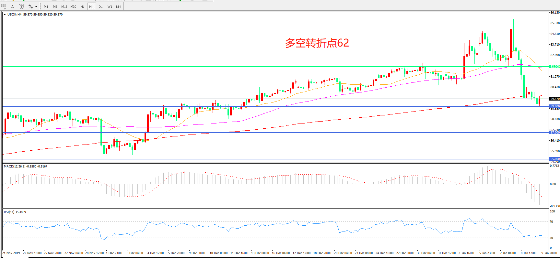Switch to M1 timeframe
560x258 pixels.
46,6
